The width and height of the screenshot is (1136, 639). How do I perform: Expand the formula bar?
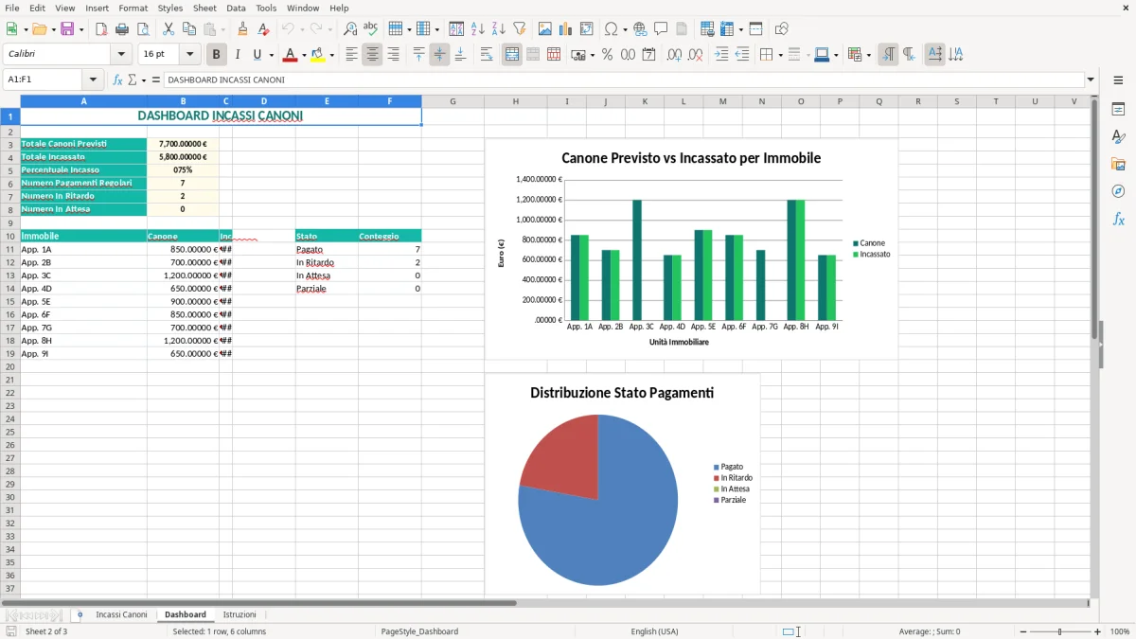click(x=1091, y=80)
